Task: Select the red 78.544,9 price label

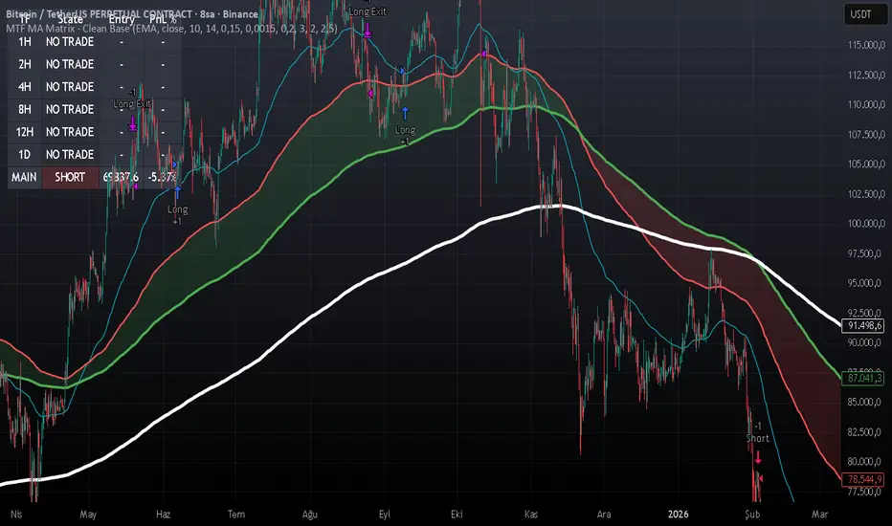Action: [x=864, y=479]
